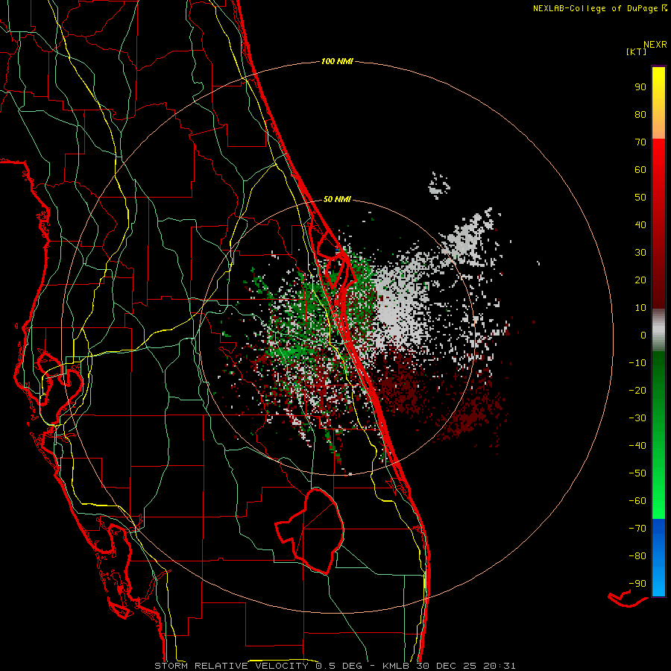
Task: Click the -90 legend value
Action: (637, 584)
